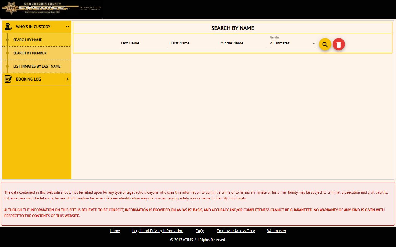The height and width of the screenshot is (247, 396).
Task: Click the red trash clear button
Action: pyautogui.click(x=339, y=44)
